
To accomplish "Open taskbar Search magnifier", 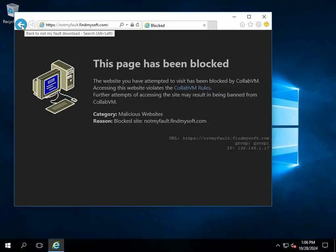I will tap(24, 245).
